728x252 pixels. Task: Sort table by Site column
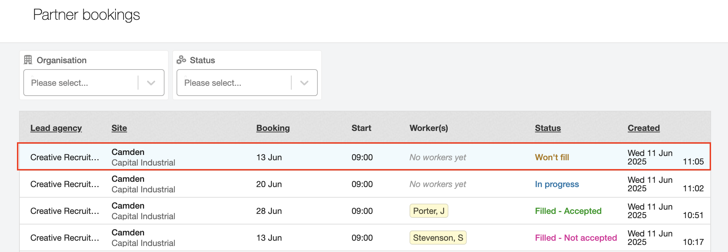(x=119, y=128)
